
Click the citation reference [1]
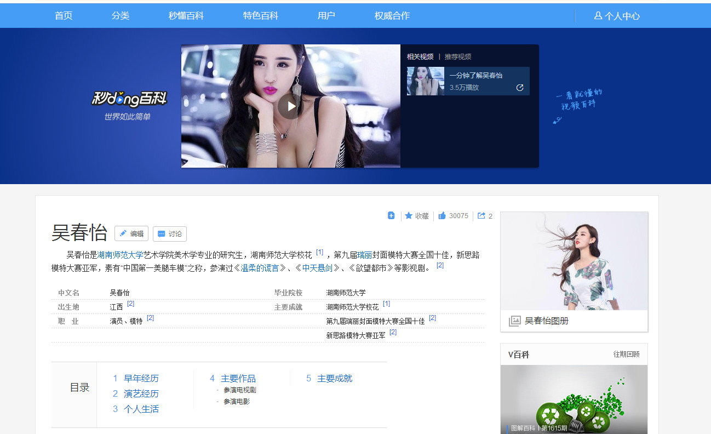(x=319, y=251)
